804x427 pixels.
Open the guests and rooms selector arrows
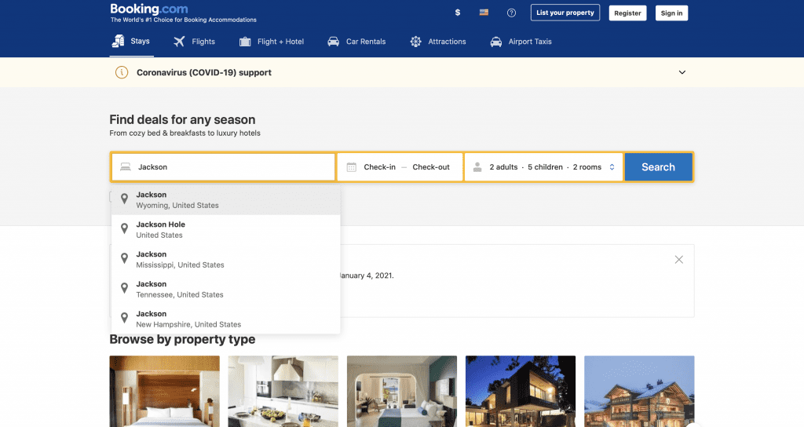612,167
